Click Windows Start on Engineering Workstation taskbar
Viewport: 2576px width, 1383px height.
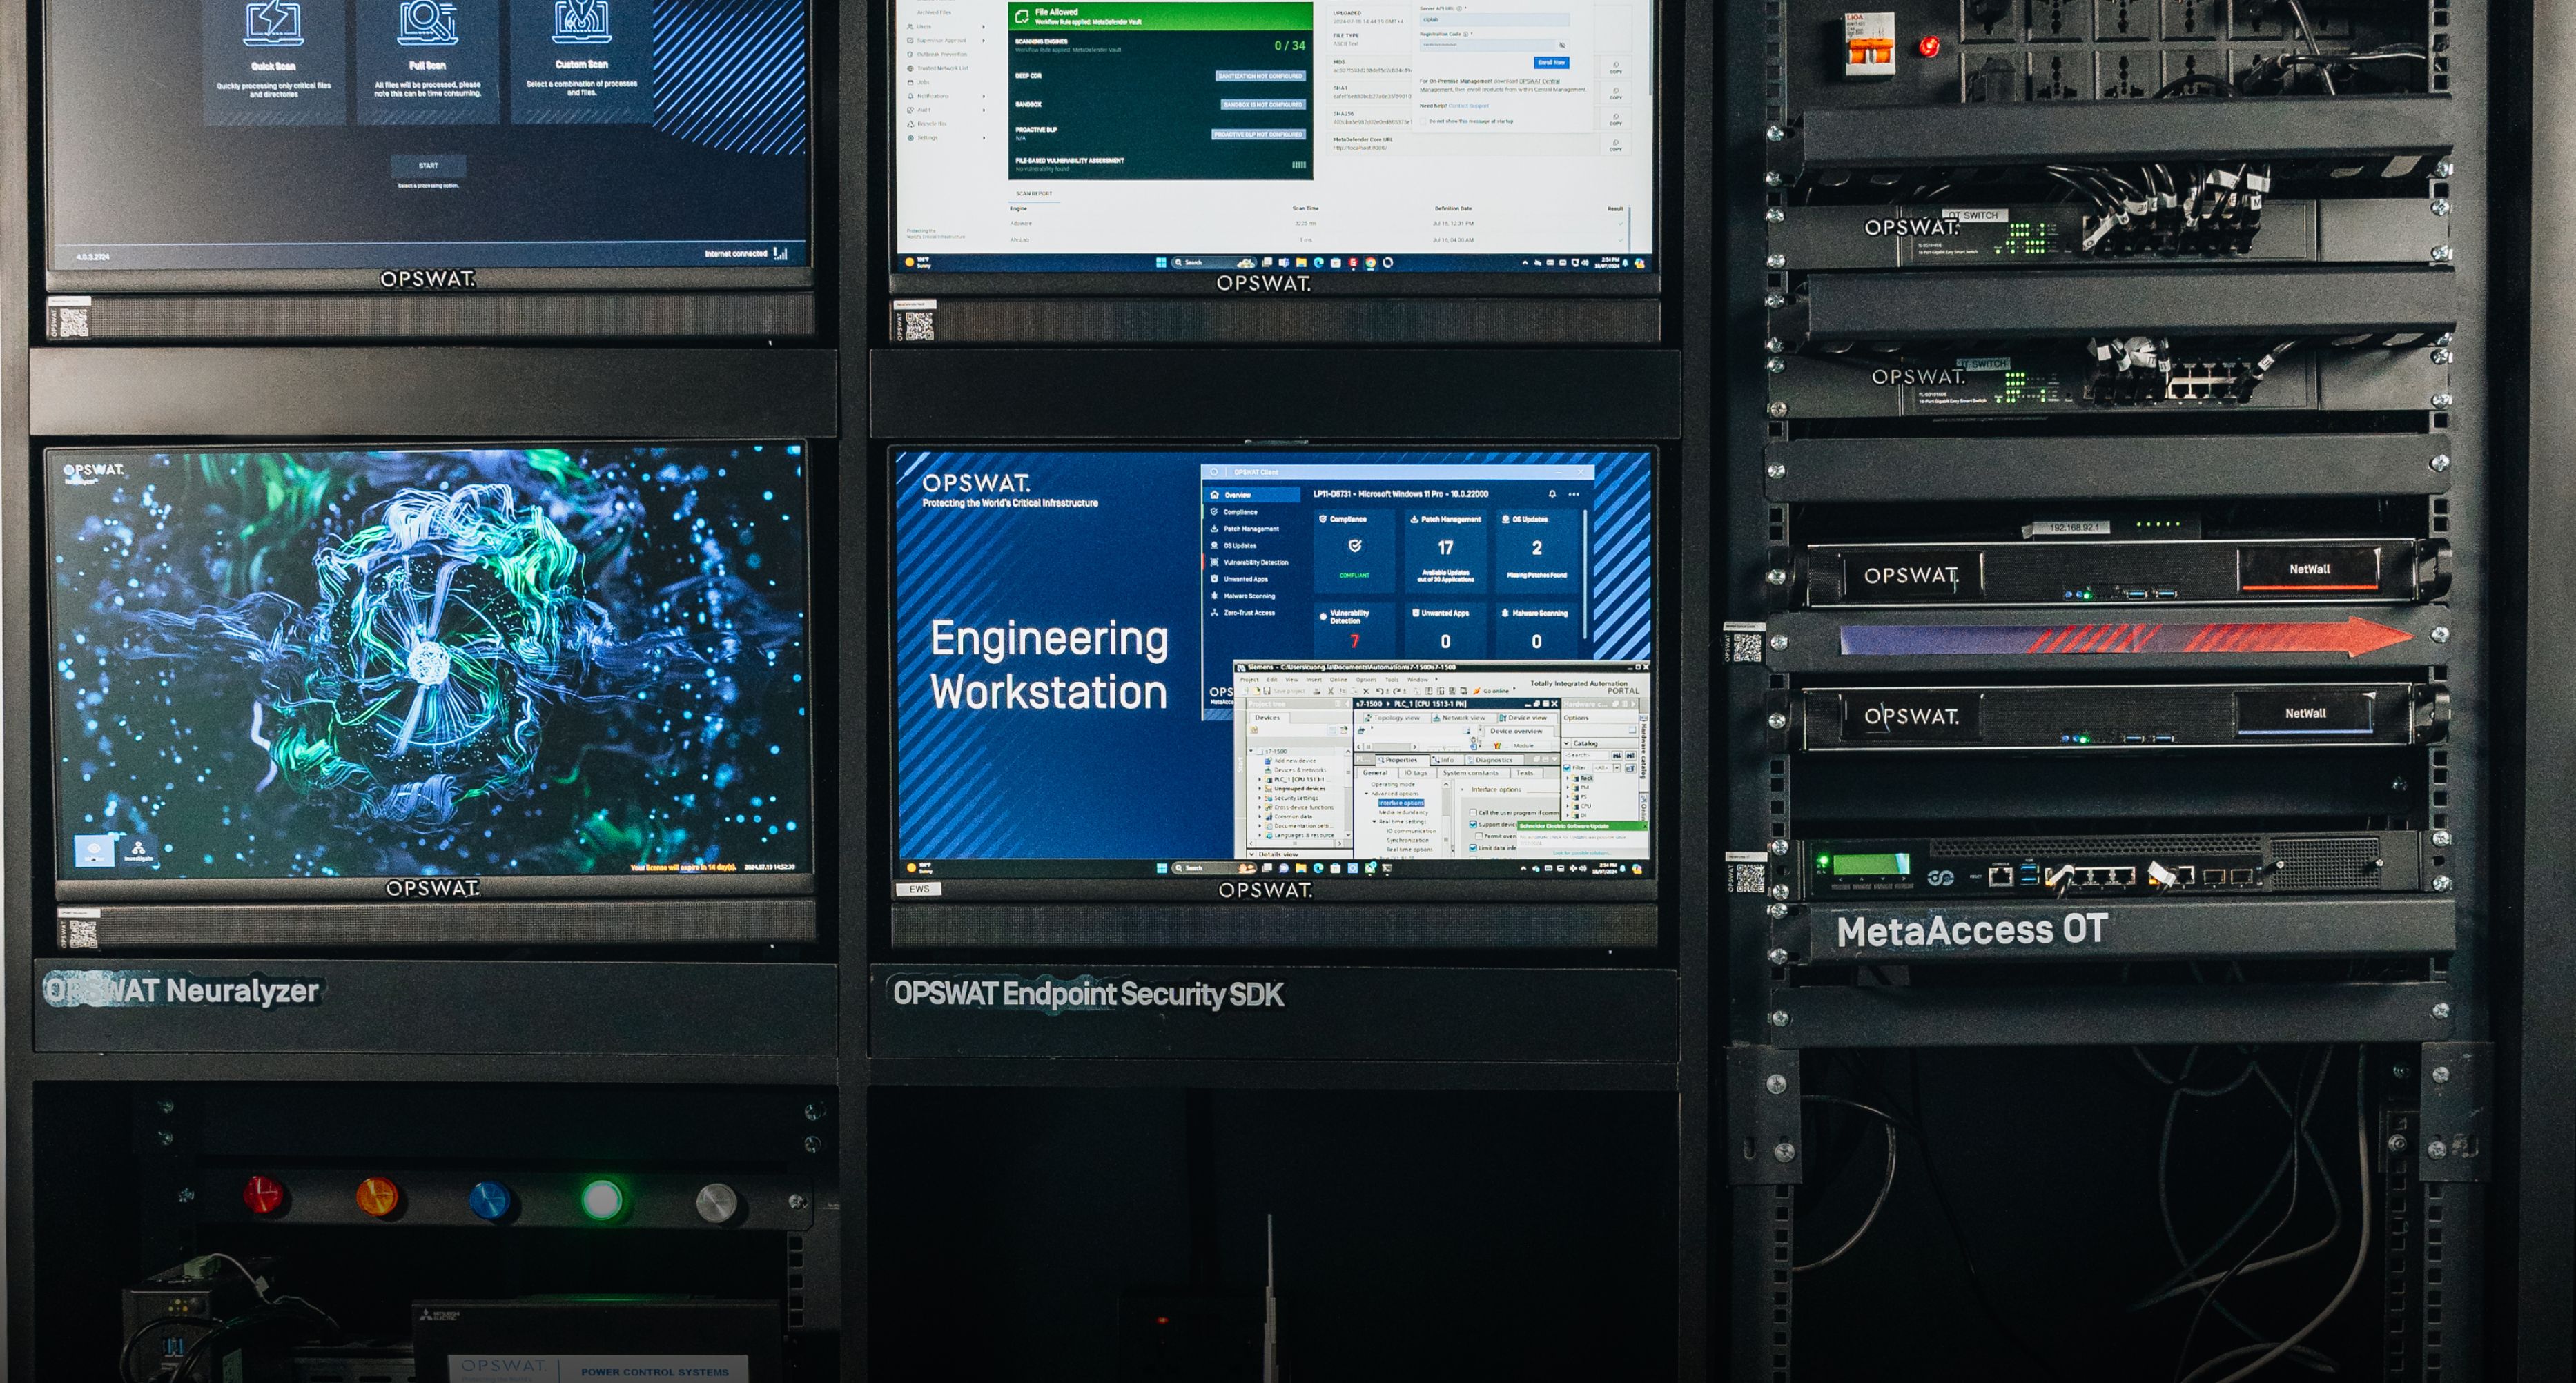point(1161,868)
